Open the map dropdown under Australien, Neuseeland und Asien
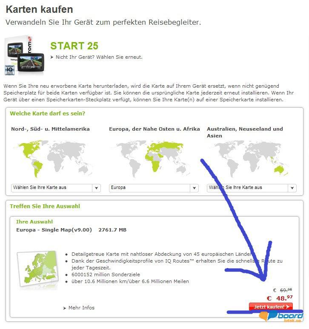309x329 pixels. click(251, 188)
